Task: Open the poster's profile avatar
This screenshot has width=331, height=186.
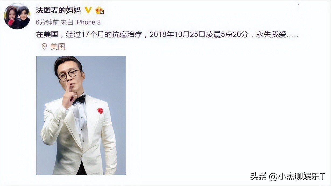Action: click(17, 16)
